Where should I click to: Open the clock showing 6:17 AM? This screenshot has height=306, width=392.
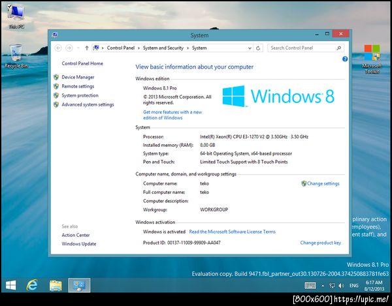pyautogui.click(x=374, y=286)
